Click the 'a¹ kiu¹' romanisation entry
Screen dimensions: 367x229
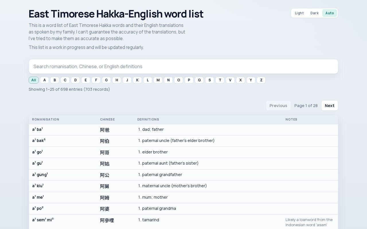pyautogui.click(x=38, y=186)
